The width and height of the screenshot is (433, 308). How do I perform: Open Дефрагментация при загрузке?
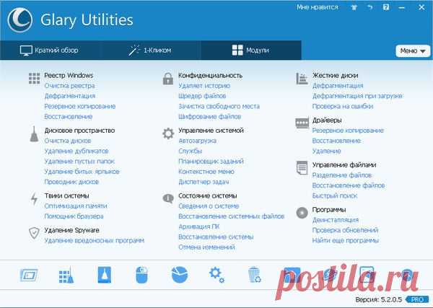tap(357, 96)
